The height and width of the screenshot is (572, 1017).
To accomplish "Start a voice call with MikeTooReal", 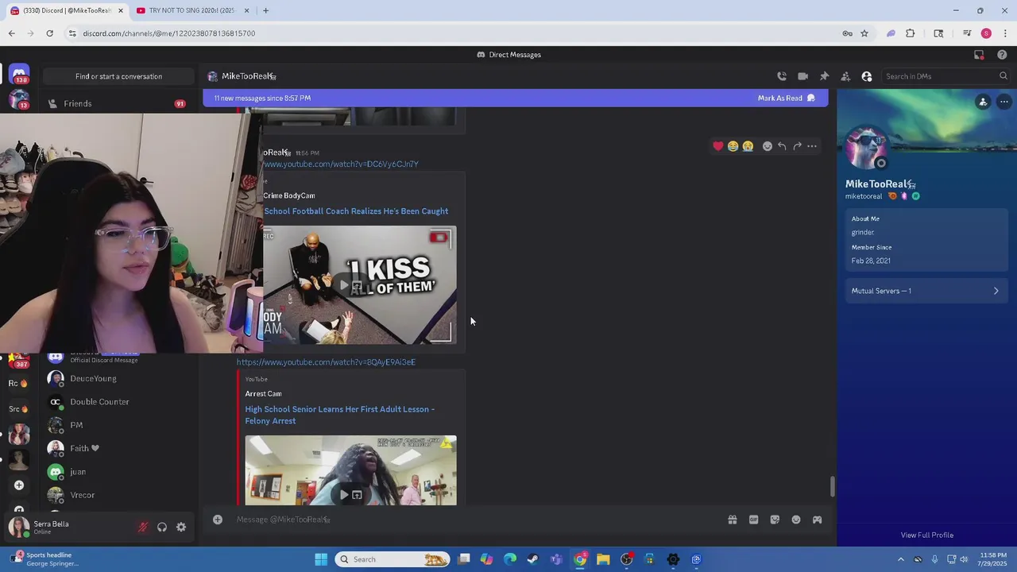I will [x=782, y=76].
